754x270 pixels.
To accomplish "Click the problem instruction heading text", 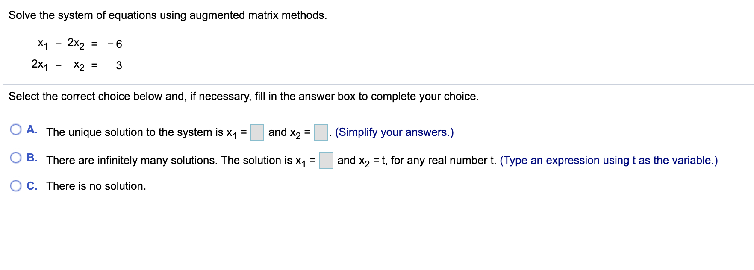I will (x=168, y=15).
